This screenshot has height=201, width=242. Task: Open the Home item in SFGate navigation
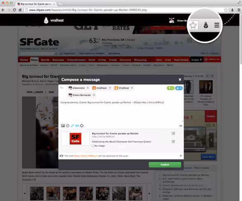coord(24,60)
